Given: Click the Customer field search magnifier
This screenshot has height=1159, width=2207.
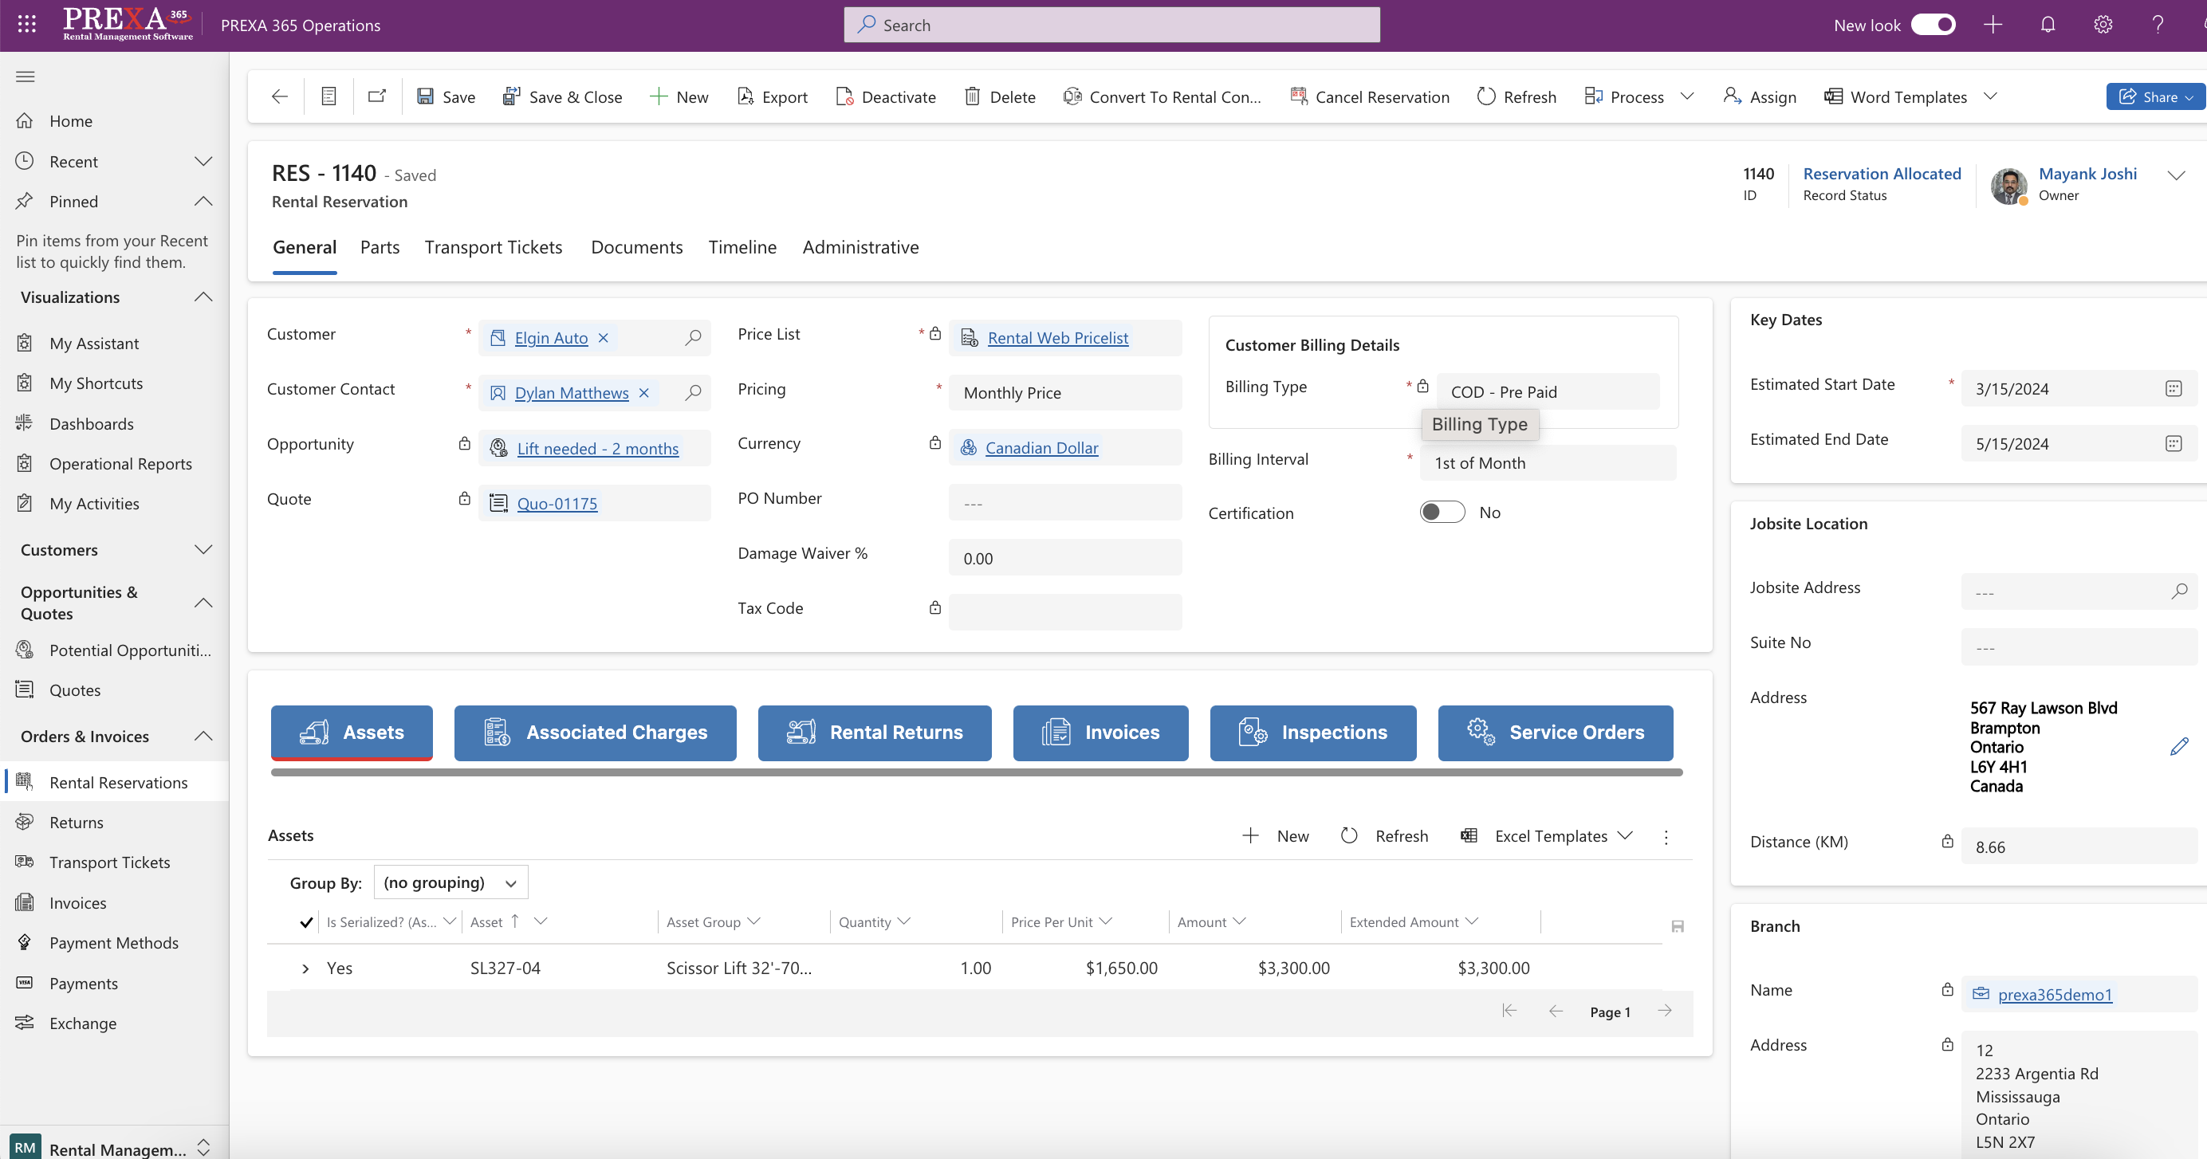Looking at the screenshot, I should pos(693,337).
